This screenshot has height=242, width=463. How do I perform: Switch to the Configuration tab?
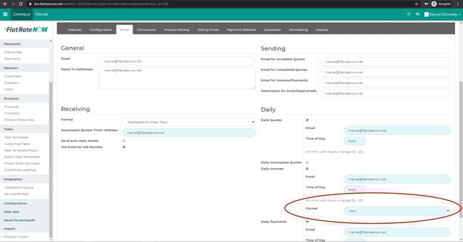point(101,30)
